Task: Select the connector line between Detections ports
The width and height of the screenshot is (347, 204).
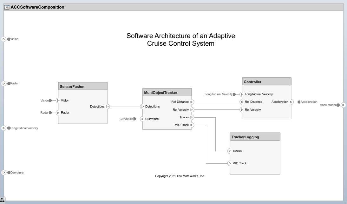Action: click(x=125, y=107)
